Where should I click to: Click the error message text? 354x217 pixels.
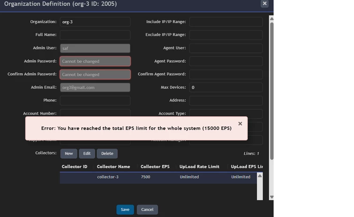(x=136, y=128)
